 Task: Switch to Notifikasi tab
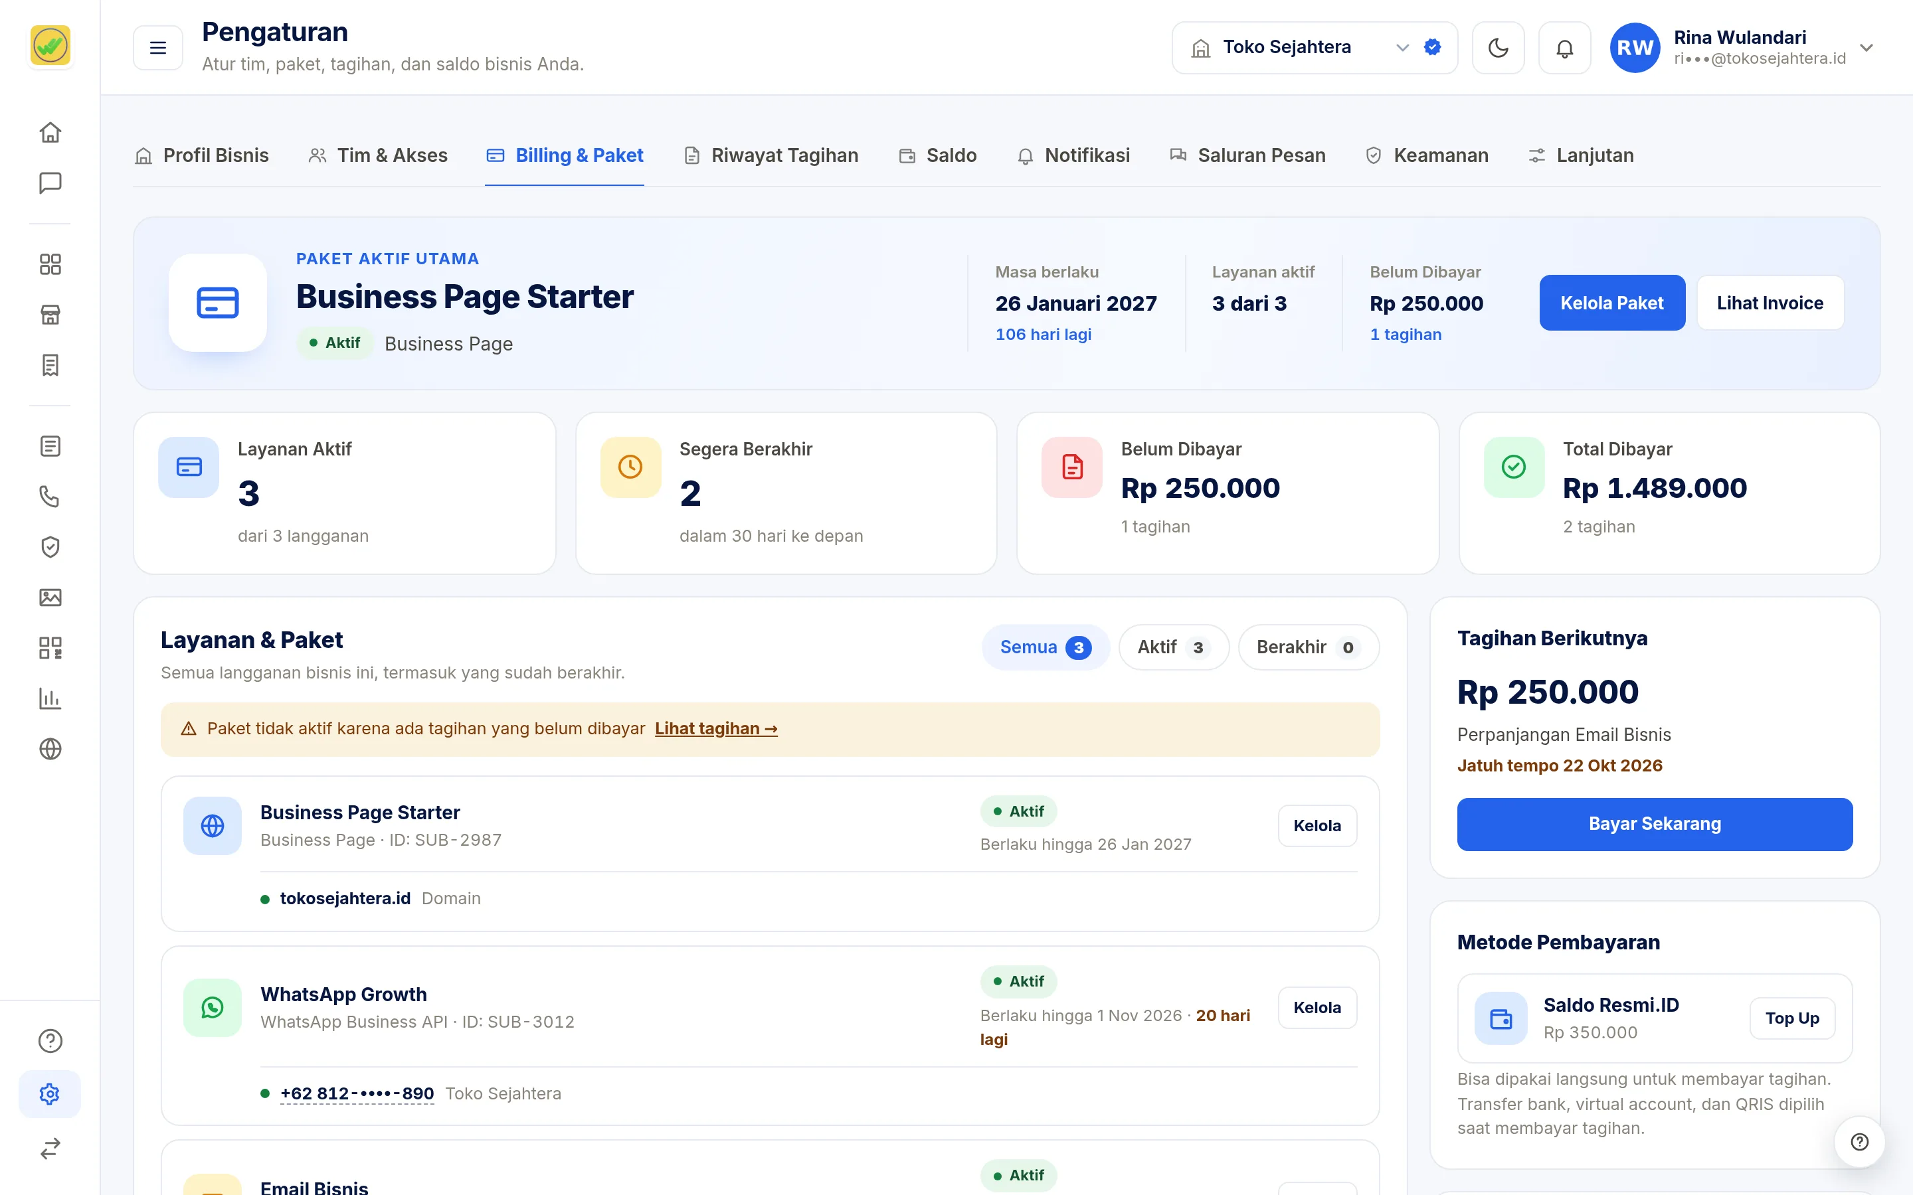(1073, 156)
